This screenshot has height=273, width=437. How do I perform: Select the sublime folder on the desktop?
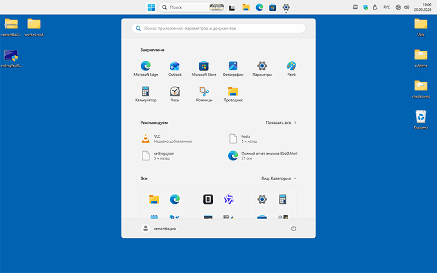point(421,58)
